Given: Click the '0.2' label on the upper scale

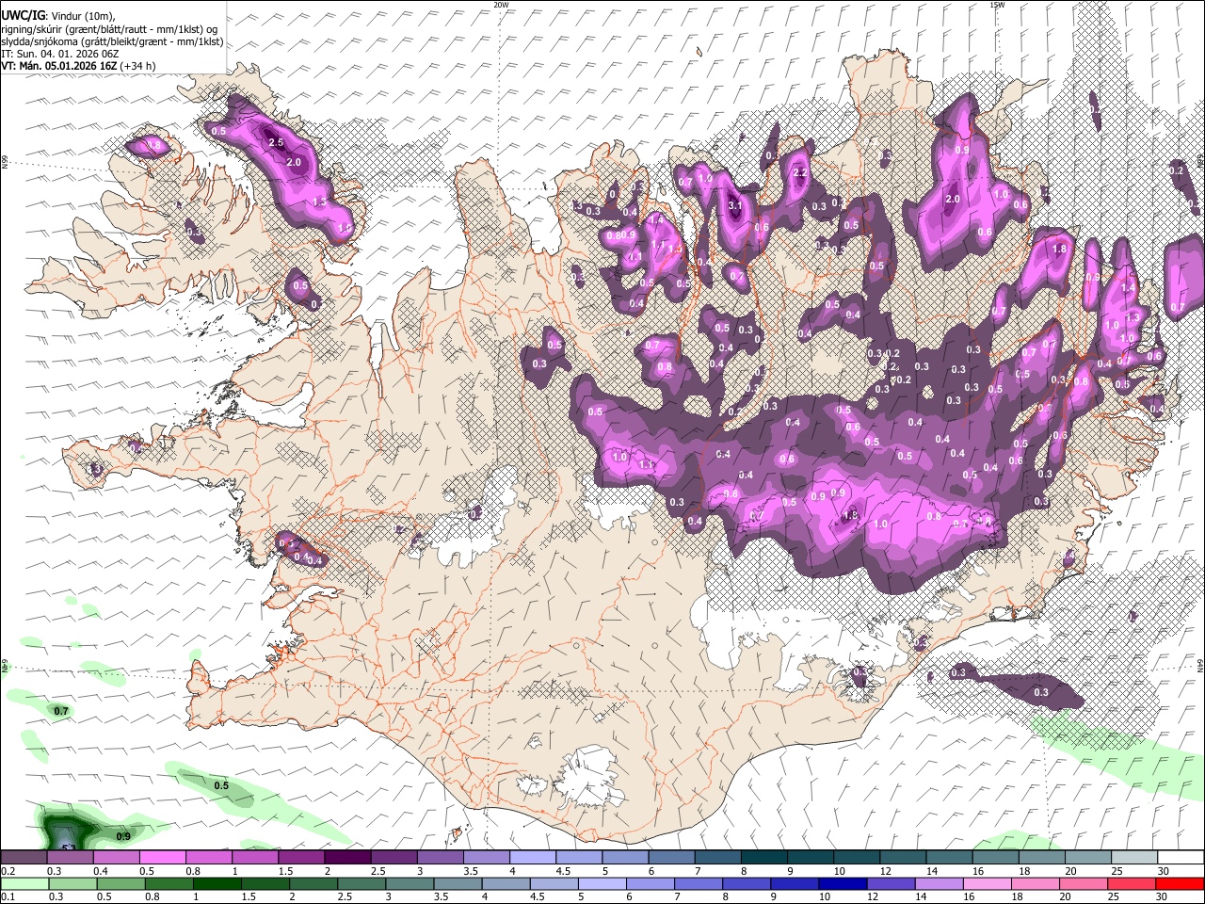Looking at the screenshot, I should 8,871.
